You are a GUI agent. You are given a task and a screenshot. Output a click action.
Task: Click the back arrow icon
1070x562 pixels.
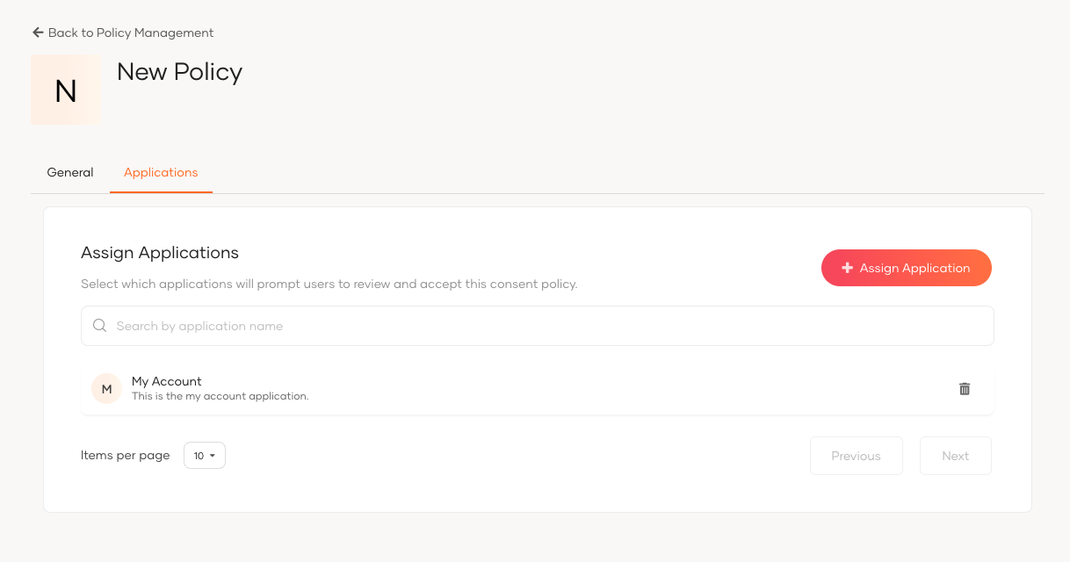[38, 32]
